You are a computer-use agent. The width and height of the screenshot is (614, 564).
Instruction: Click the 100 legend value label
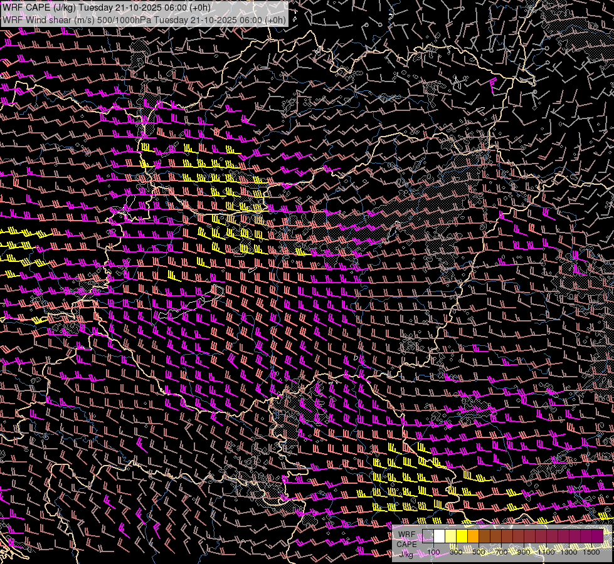tap(433, 552)
